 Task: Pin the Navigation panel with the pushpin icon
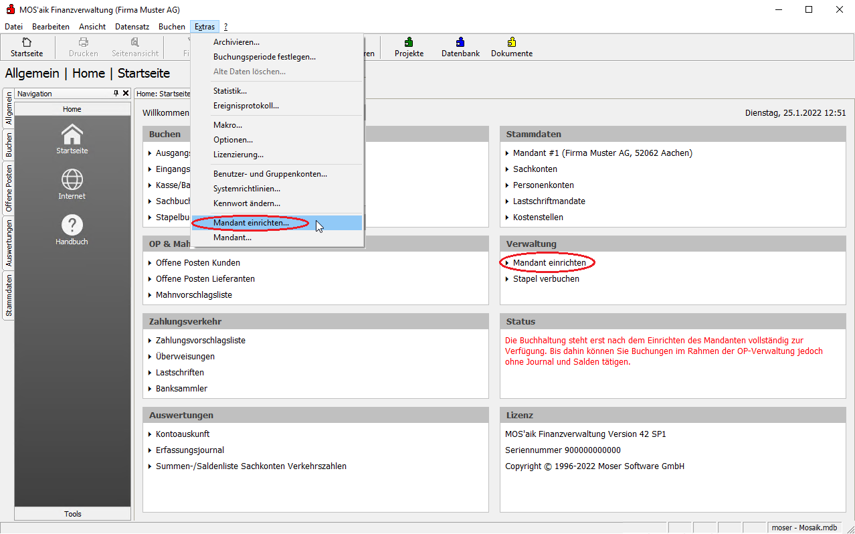(116, 94)
